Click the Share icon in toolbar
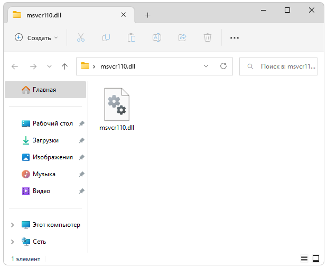Viewport: 327px width, 268px height. (182, 37)
